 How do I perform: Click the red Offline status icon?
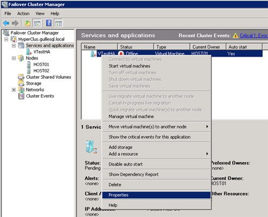click(x=121, y=54)
